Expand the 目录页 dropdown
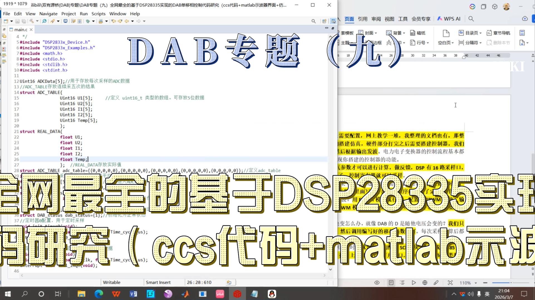This screenshot has height=300, width=535. click(x=480, y=33)
